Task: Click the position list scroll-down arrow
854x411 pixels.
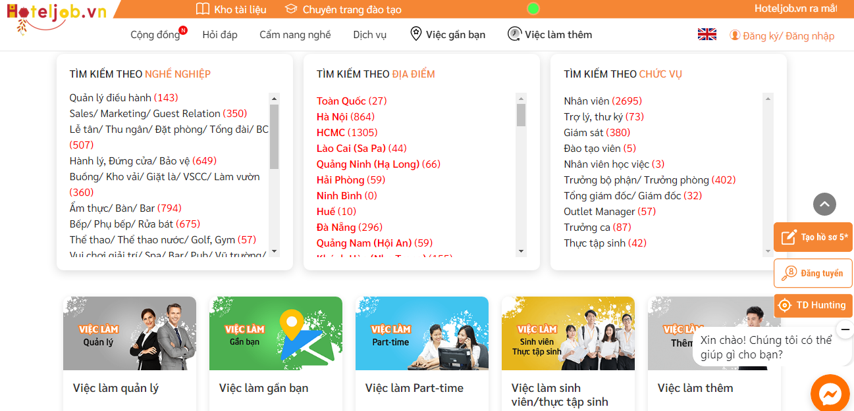Action: click(x=768, y=251)
